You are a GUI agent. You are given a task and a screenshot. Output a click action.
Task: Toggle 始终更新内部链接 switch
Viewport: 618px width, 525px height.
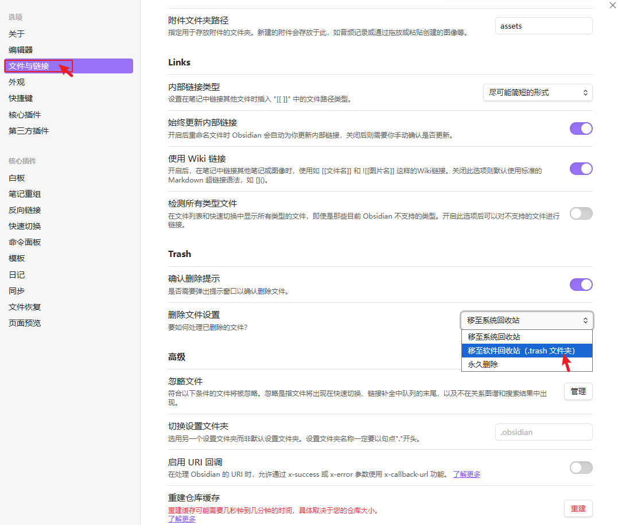(x=581, y=129)
